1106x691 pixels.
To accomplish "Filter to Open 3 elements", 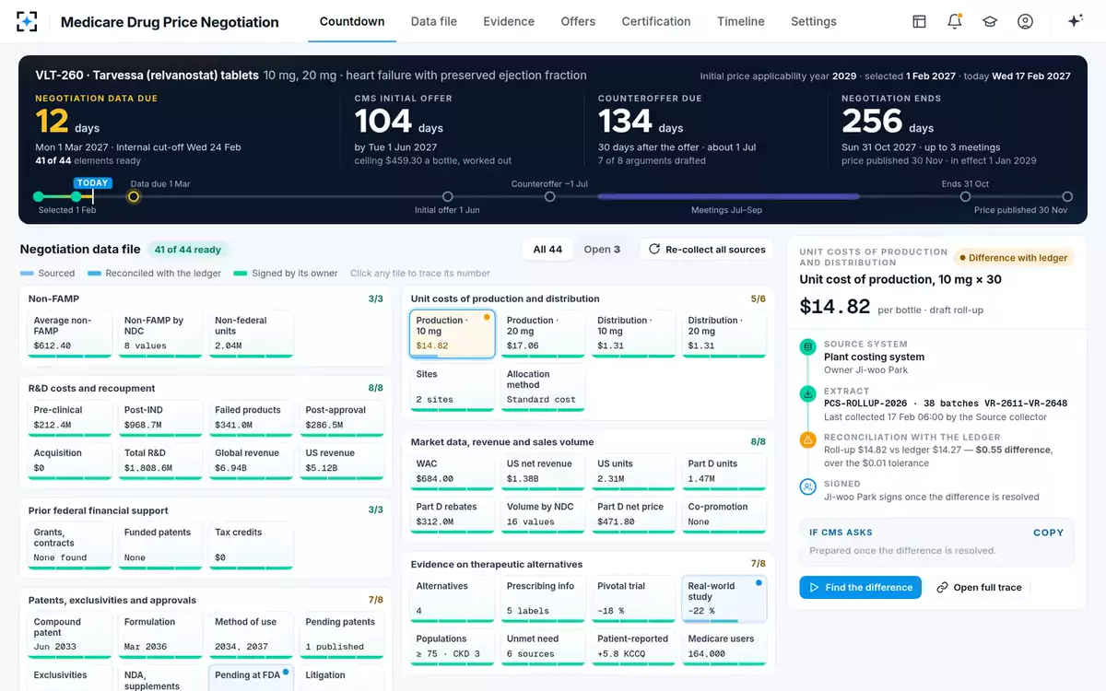I will (x=602, y=249).
